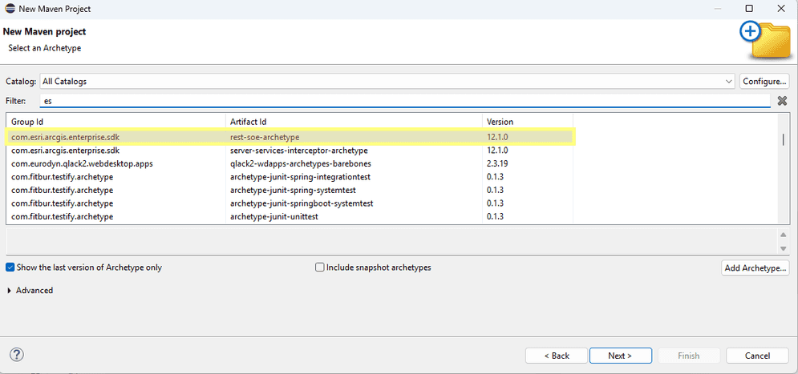Open the Catalog dropdown
The height and width of the screenshot is (374, 798).
click(387, 81)
